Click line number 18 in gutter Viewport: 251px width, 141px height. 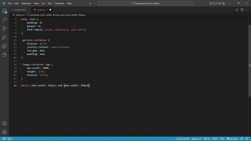[15, 65]
